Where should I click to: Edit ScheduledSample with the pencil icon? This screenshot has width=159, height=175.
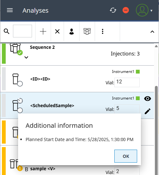point(148,111)
